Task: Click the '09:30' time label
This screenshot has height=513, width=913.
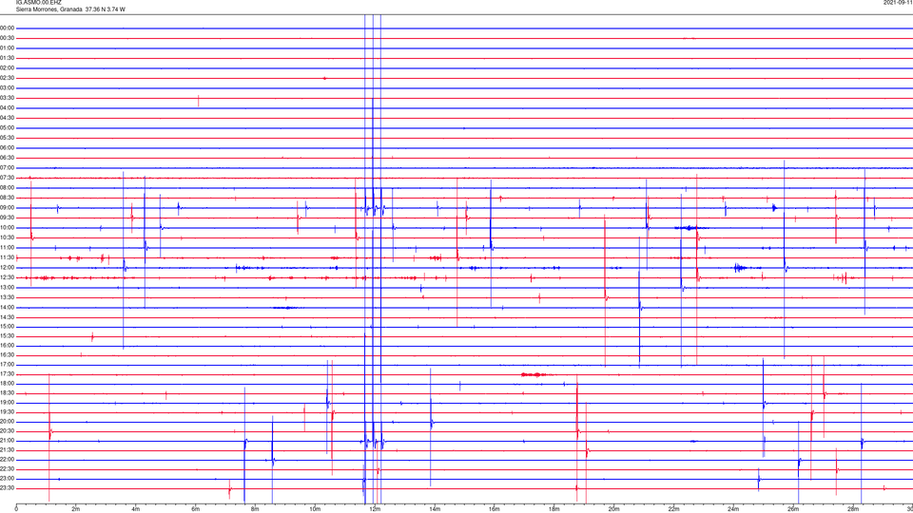Action: [8, 218]
